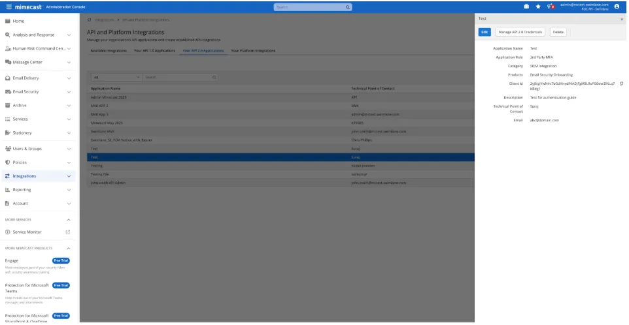Image resolution: width=629 pixels, height=325 pixels.
Task: Click the Account icon in sidebar
Action: tap(8, 204)
